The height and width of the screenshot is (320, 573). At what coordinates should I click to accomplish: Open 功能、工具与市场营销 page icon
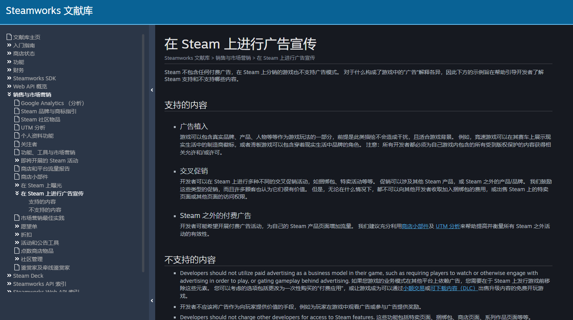17,152
